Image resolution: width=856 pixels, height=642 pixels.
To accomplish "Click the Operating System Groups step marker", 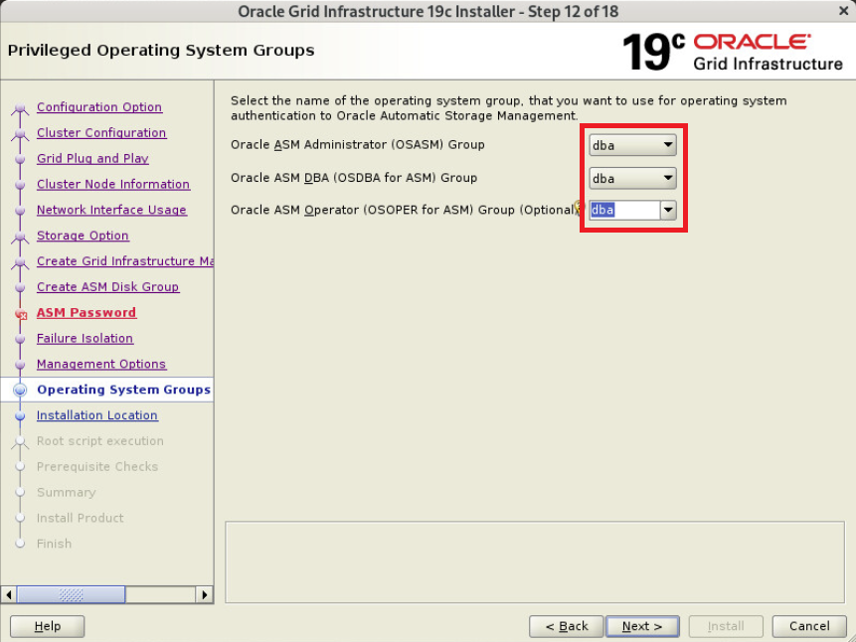I will click(20, 390).
